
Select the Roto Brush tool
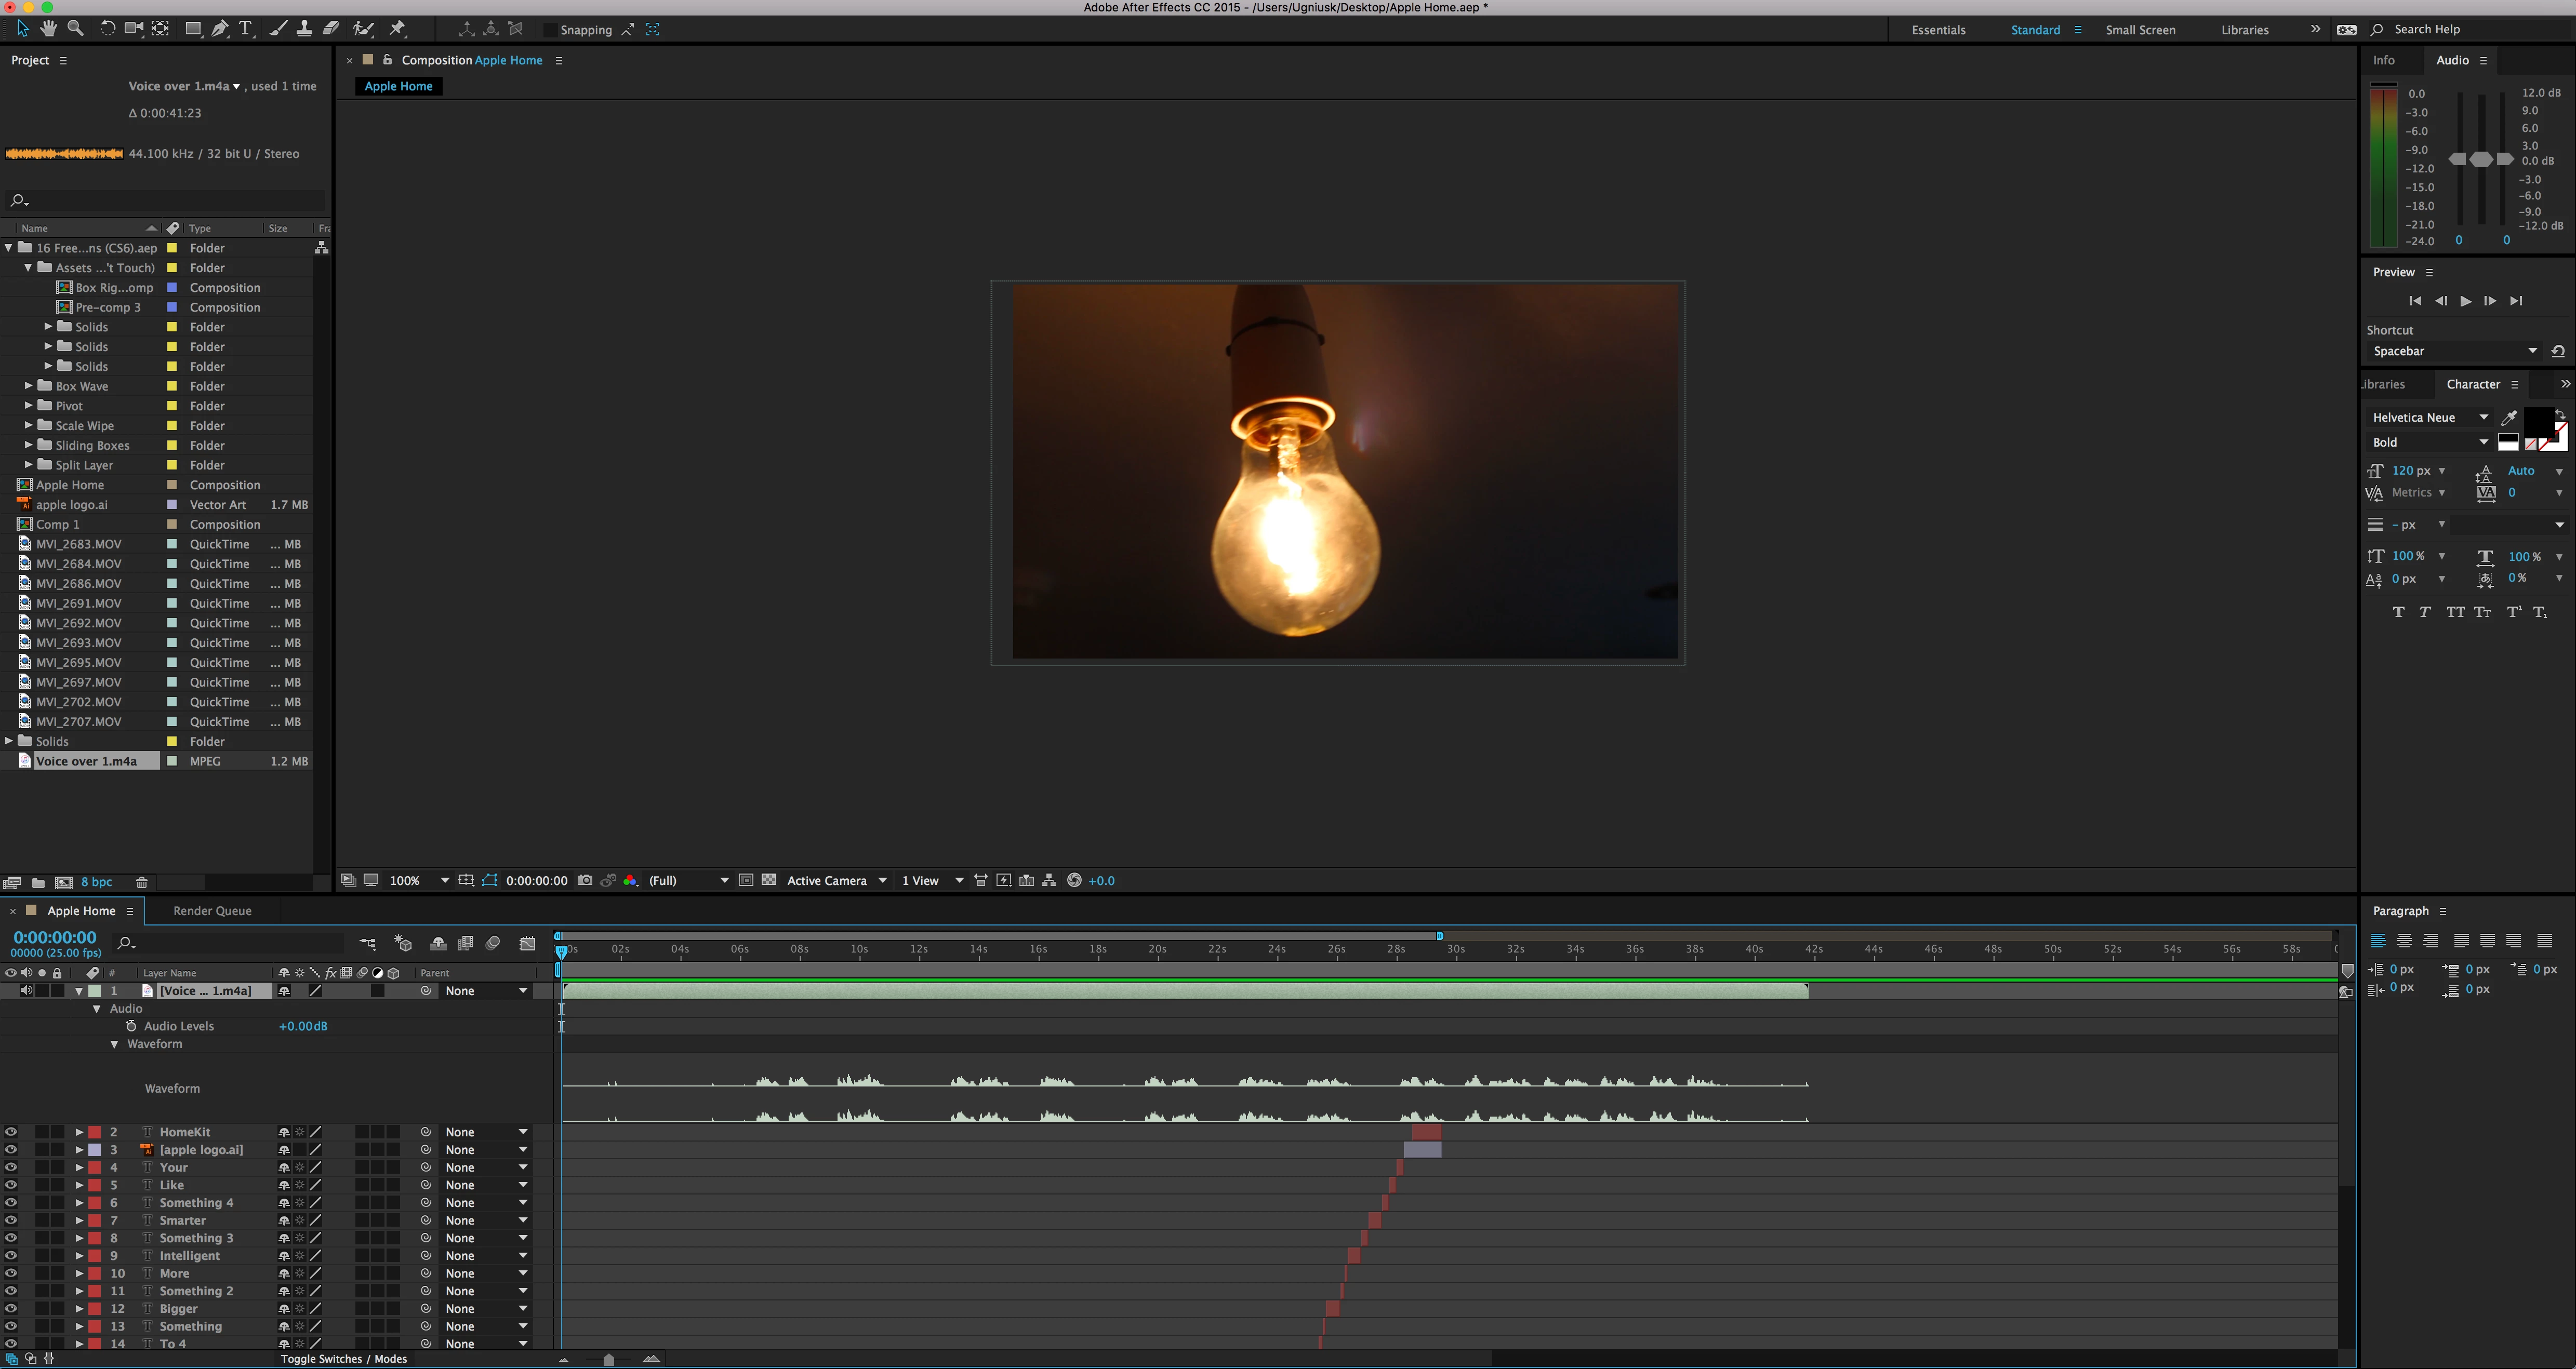364,29
